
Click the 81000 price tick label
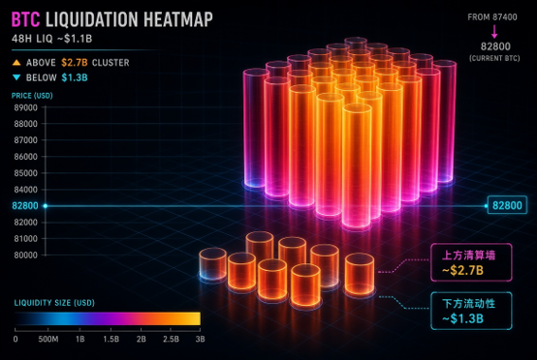coord(25,239)
